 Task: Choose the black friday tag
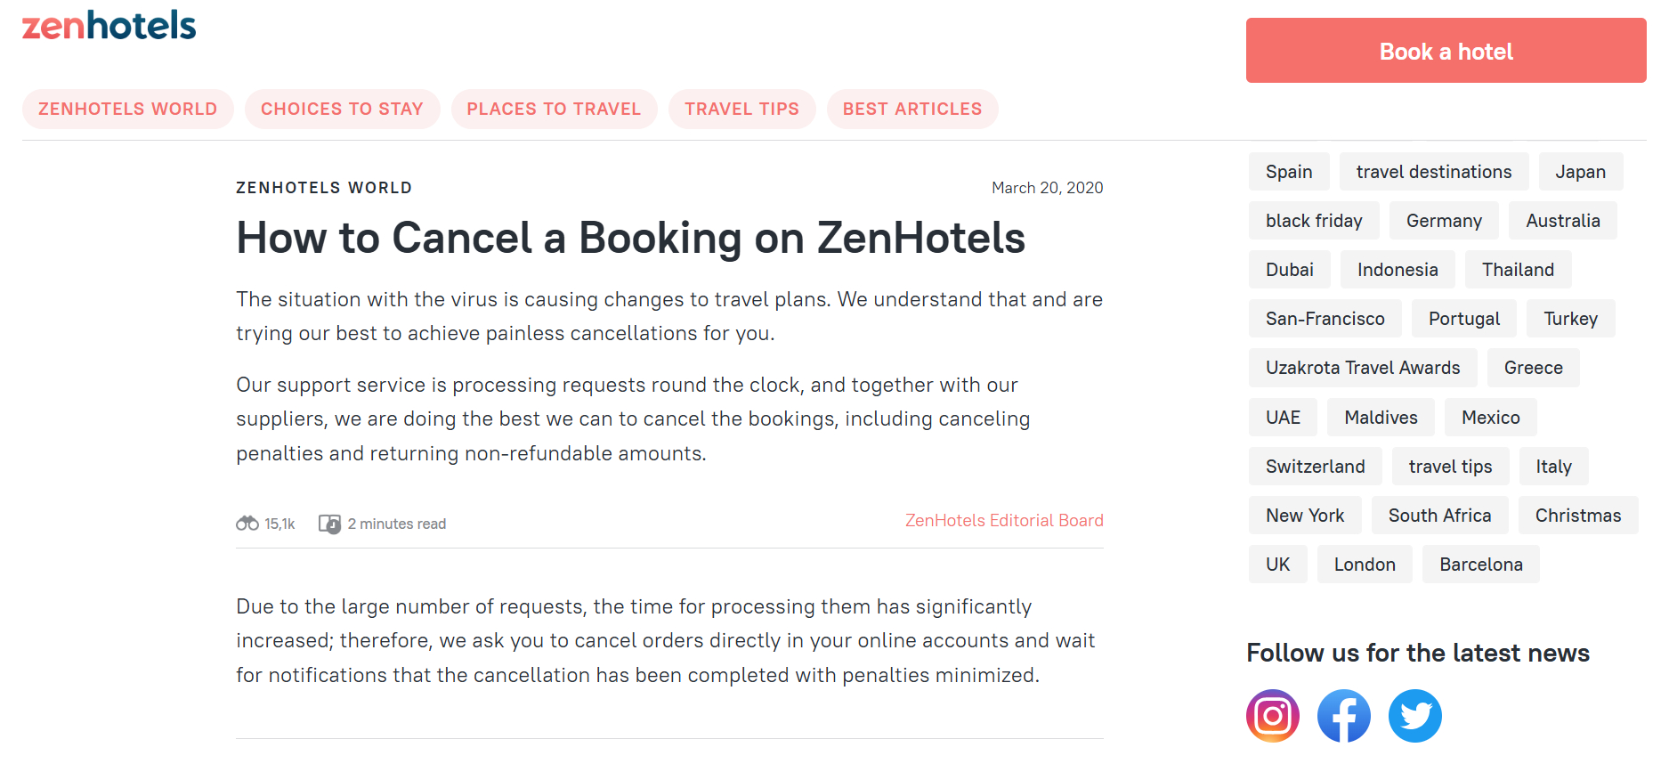1313,221
